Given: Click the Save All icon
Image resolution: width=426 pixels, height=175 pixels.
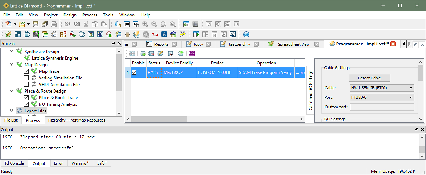Looking at the screenshot, I should (x=45, y=24).
